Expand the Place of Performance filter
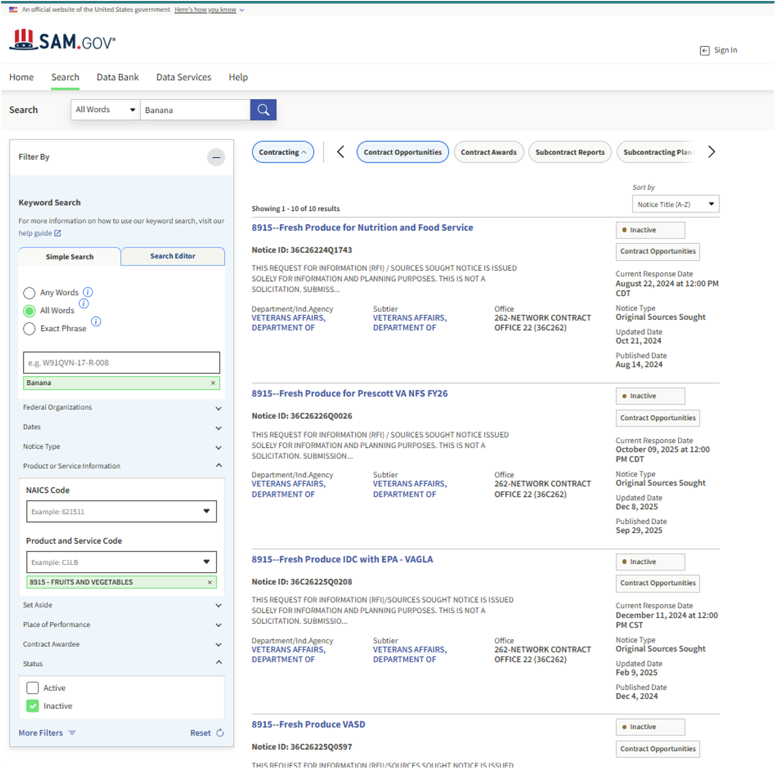The image size is (775, 768). (x=122, y=625)
